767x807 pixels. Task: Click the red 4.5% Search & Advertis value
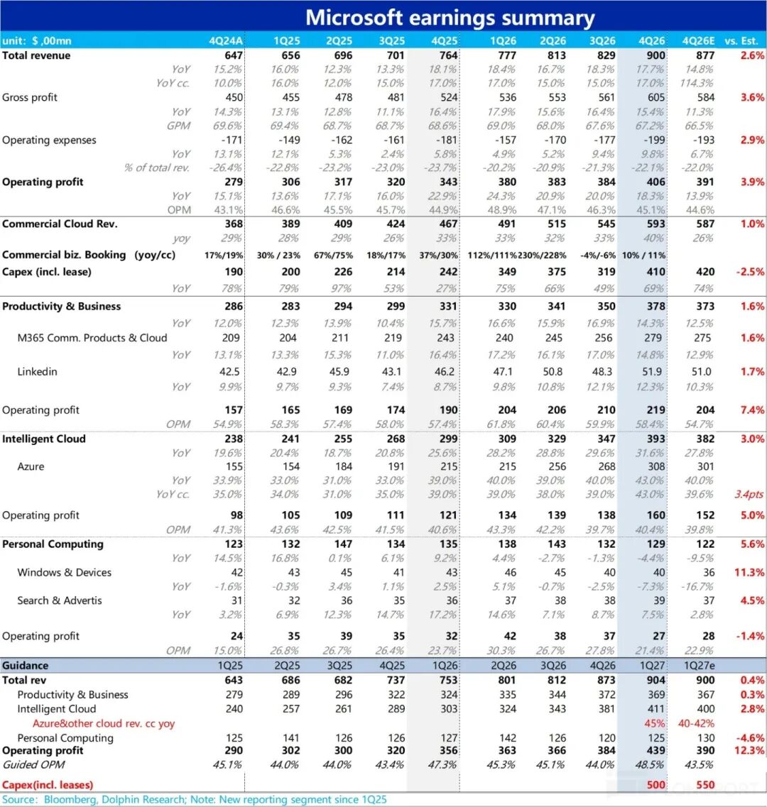click(x=753, y=600)
